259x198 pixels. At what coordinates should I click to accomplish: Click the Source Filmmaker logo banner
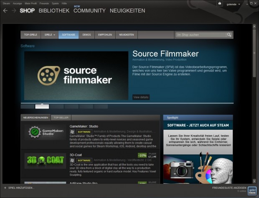click(76, 75)
